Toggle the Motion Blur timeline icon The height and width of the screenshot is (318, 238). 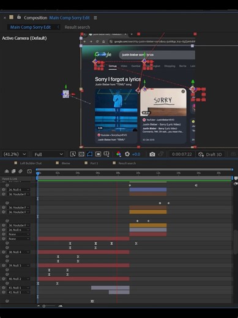[x=20, y=171]
